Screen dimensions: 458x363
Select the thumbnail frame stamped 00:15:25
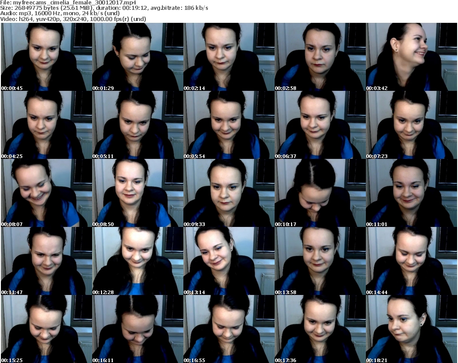pyautogui.click(x=47, y=329)
